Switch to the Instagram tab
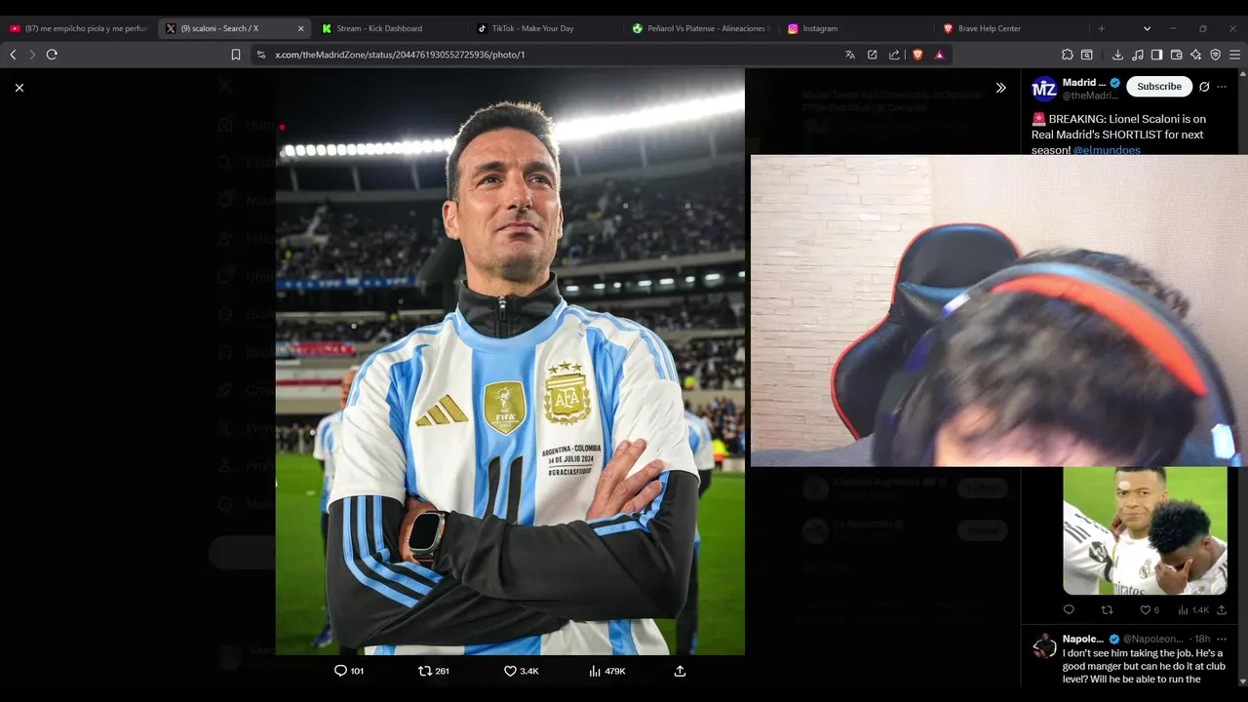 click(855, 28)
